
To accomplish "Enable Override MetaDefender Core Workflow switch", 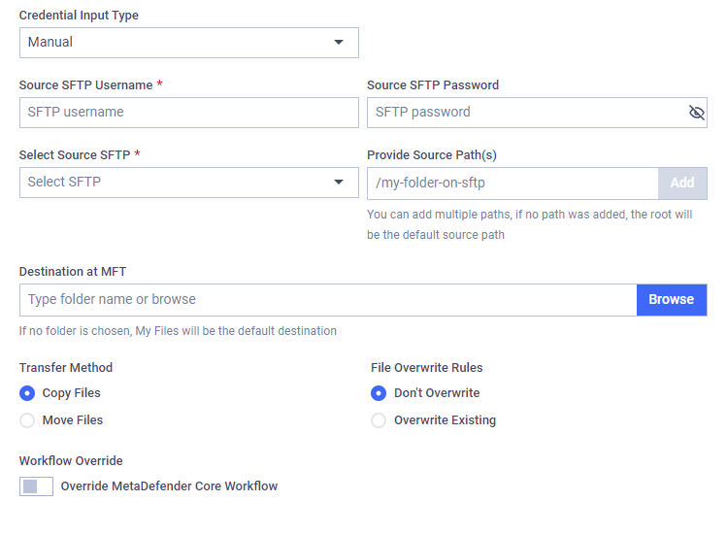I will click(36, 486).
